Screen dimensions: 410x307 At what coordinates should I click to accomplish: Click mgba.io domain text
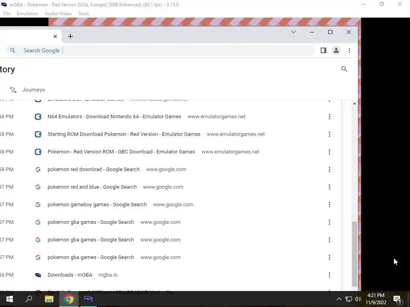click(108, 275)
